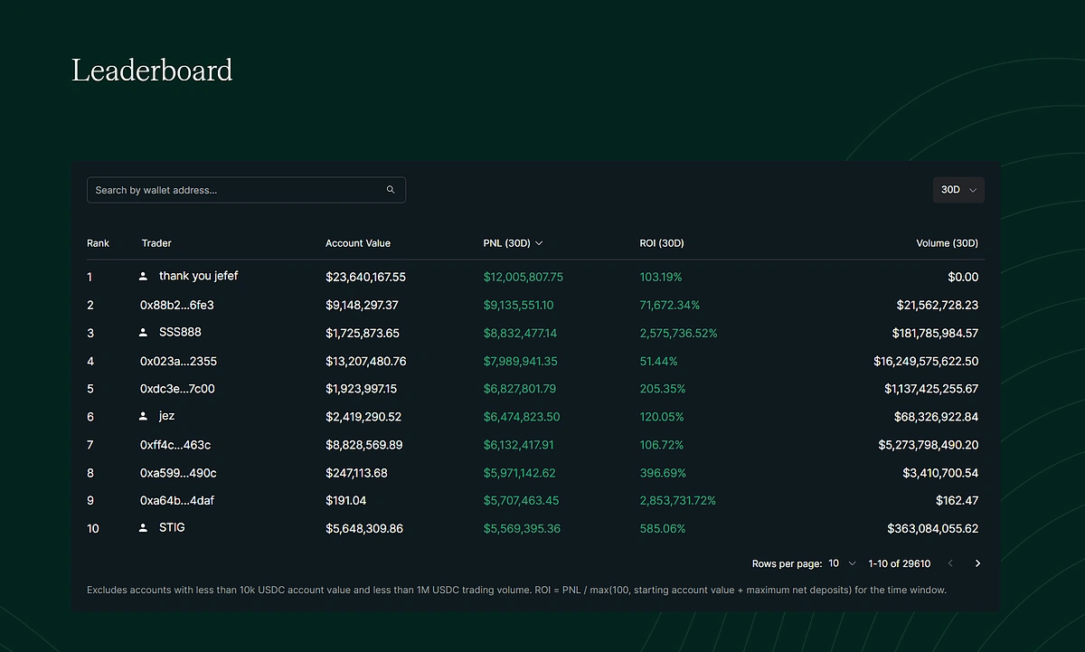The height and width of the screenshot is (652, 1085).
Task: Click the sort chevron on PNL (30D) header
Action: click(x=538, y=242)
